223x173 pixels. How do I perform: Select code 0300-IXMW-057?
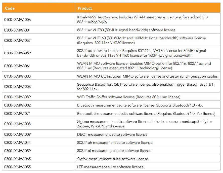pyautogui.click(x=17, y=41)
